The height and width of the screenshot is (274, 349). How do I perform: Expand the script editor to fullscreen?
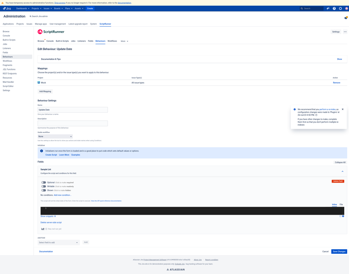pos(340,216)
